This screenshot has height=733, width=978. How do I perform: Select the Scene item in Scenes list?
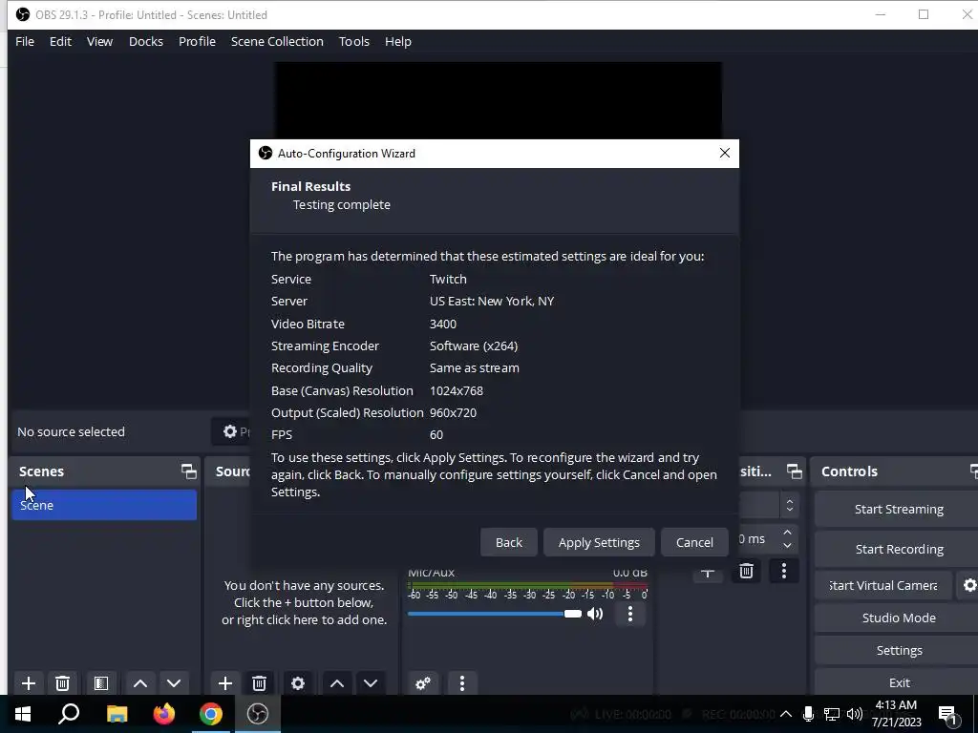click(x=104, y=505)
